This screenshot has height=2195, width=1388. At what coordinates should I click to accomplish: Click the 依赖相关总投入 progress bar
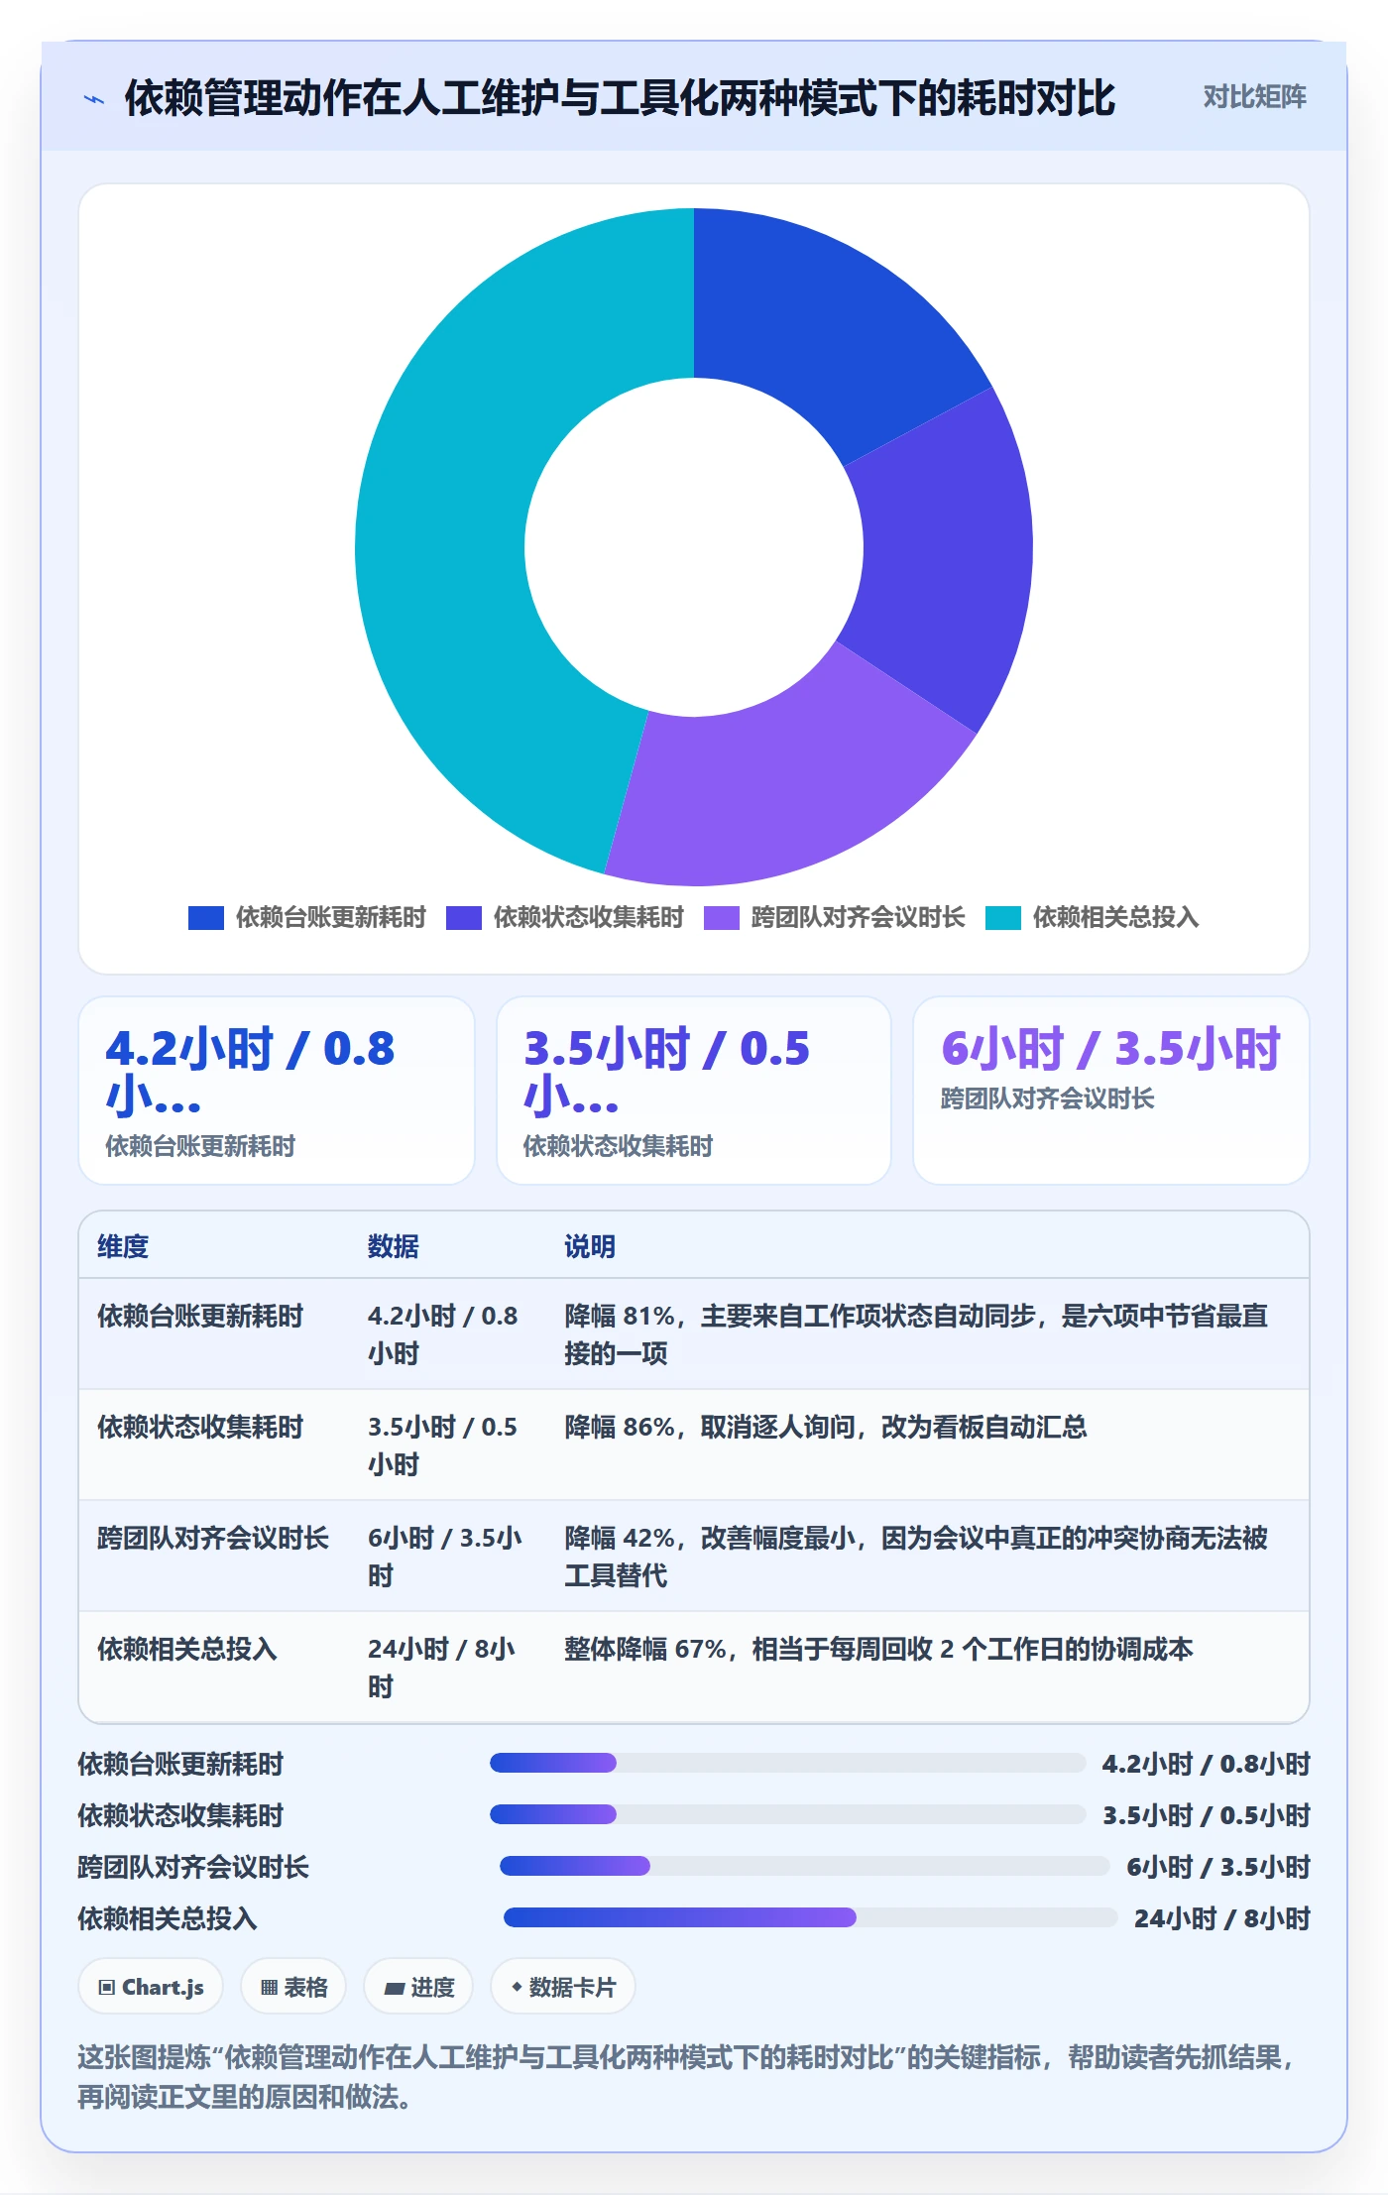(811, 1917)
